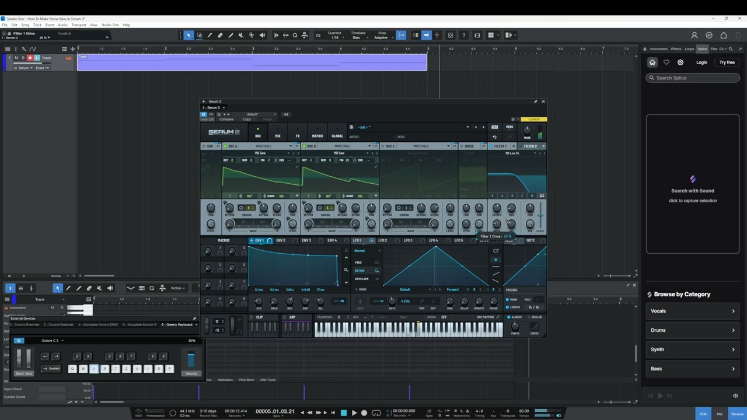This screenshot has width=747, height=420.
Task: Toggle the loop button in transport
Action: point(376,413)
